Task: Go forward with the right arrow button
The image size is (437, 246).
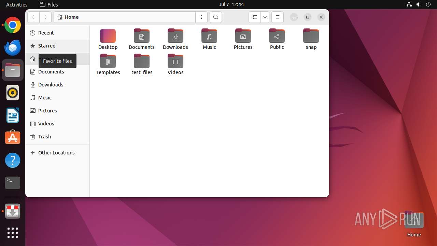Action: click(x=45, y=17)
